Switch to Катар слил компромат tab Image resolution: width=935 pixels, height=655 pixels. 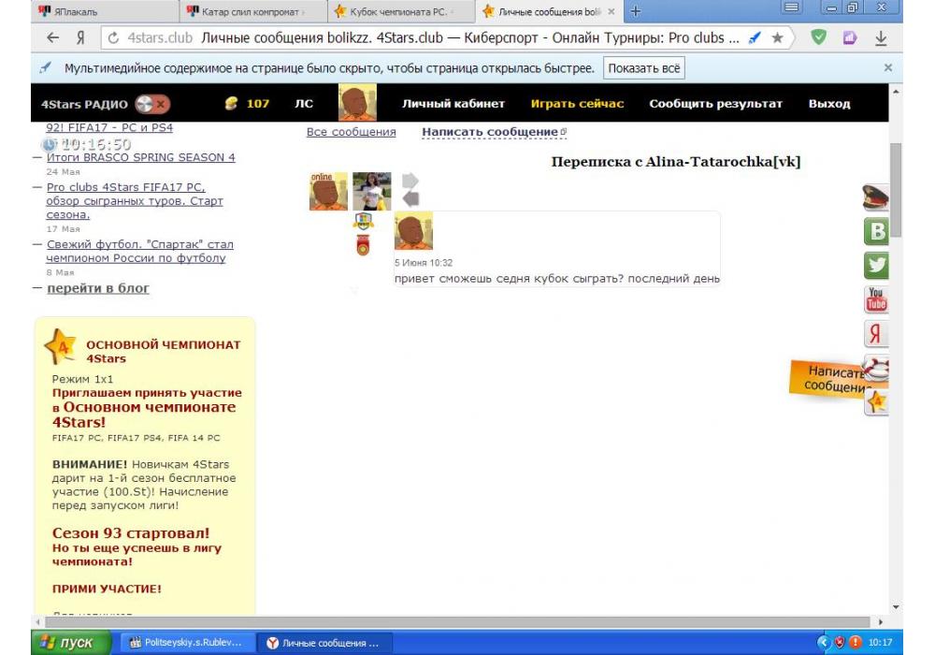(253, 11)
